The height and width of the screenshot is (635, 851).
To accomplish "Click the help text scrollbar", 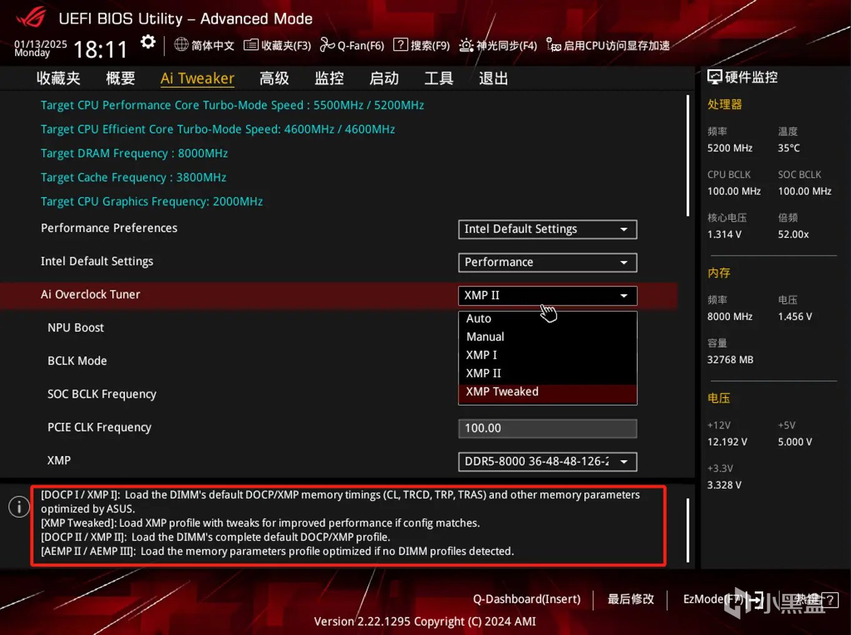I will (688, 530).
